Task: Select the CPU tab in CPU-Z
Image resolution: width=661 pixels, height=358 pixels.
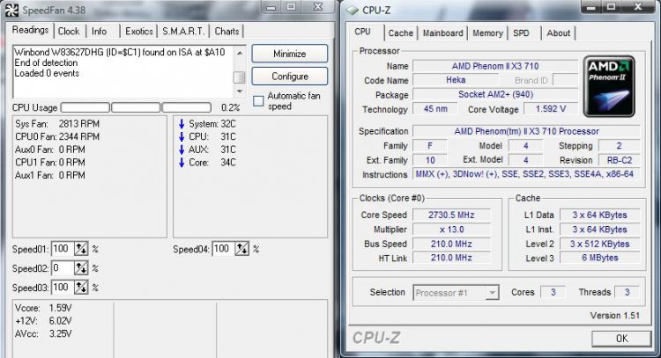Action: (x=362, y=32)
